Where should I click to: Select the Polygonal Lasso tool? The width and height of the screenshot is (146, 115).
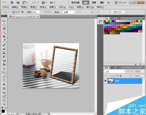pyautogui.click(x=4, y=29)
